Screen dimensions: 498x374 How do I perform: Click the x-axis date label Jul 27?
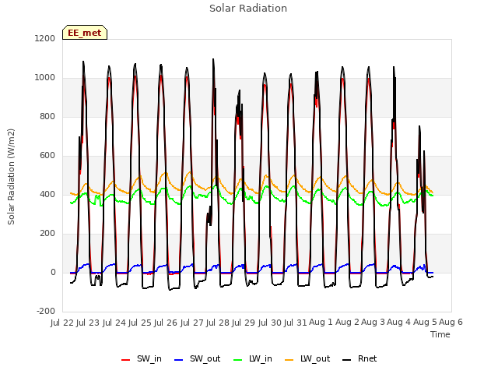click(191, 323)
